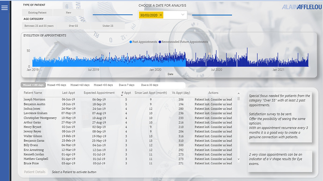
Task: Open the hamburger menu in sidebar
Action: (5, 8)
